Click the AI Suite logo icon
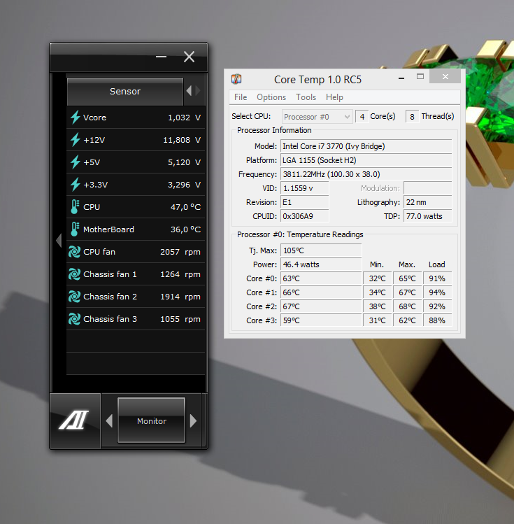514x524 pixels. pyautogui.click(x=74, y=420)
